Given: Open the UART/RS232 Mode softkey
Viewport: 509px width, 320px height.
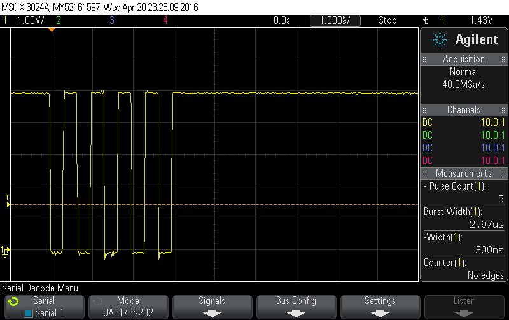Looking at the screenshot, I should (x=127, y=306).
